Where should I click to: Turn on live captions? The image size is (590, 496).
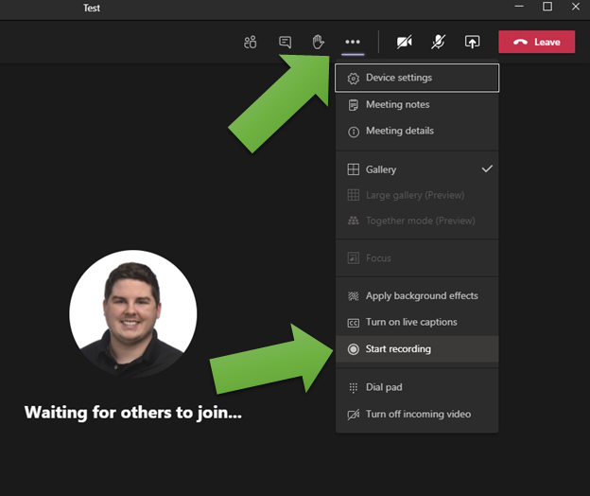point(417,323)
